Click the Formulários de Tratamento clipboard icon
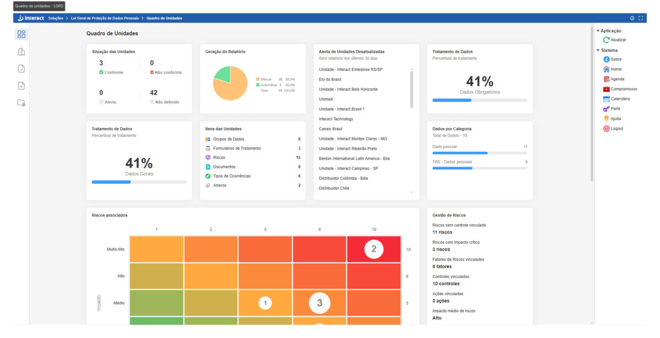The height and width of the screenshot is (338, 660). point(208,148)
